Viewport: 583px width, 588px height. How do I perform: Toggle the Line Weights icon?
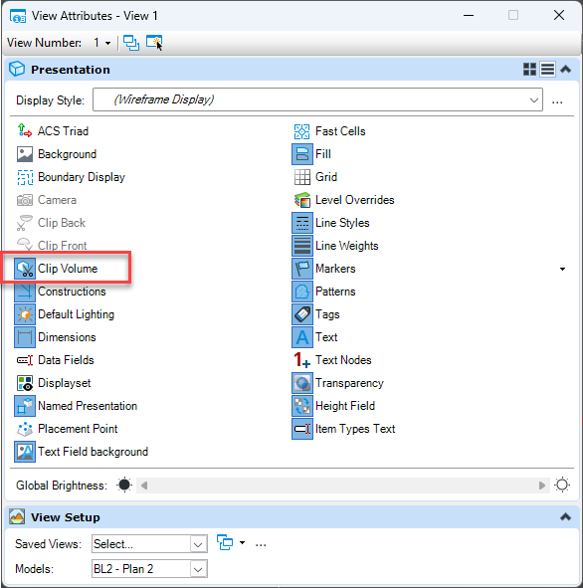click(302, 246)
